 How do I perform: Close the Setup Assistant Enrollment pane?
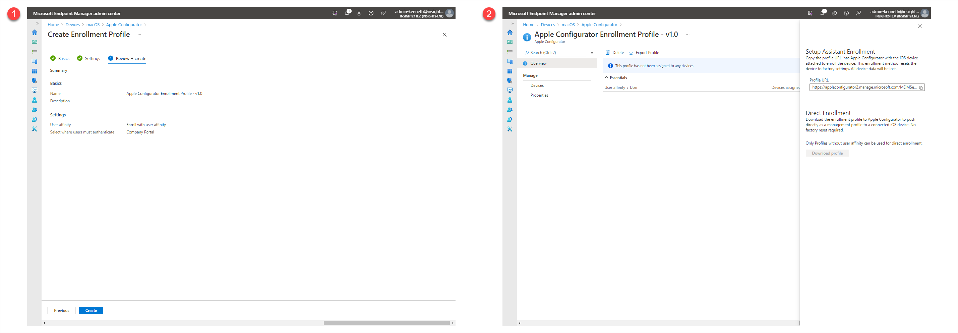920,26
